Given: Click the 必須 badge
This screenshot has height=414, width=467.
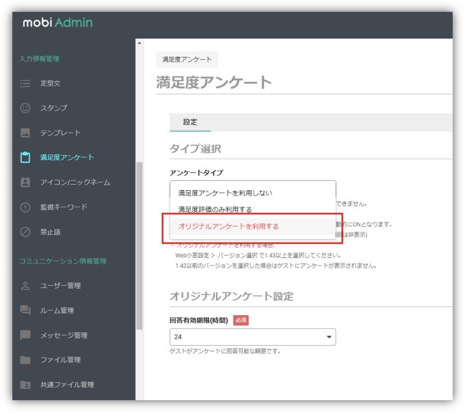Looking at the screenshot, I should tap(240, 320).
